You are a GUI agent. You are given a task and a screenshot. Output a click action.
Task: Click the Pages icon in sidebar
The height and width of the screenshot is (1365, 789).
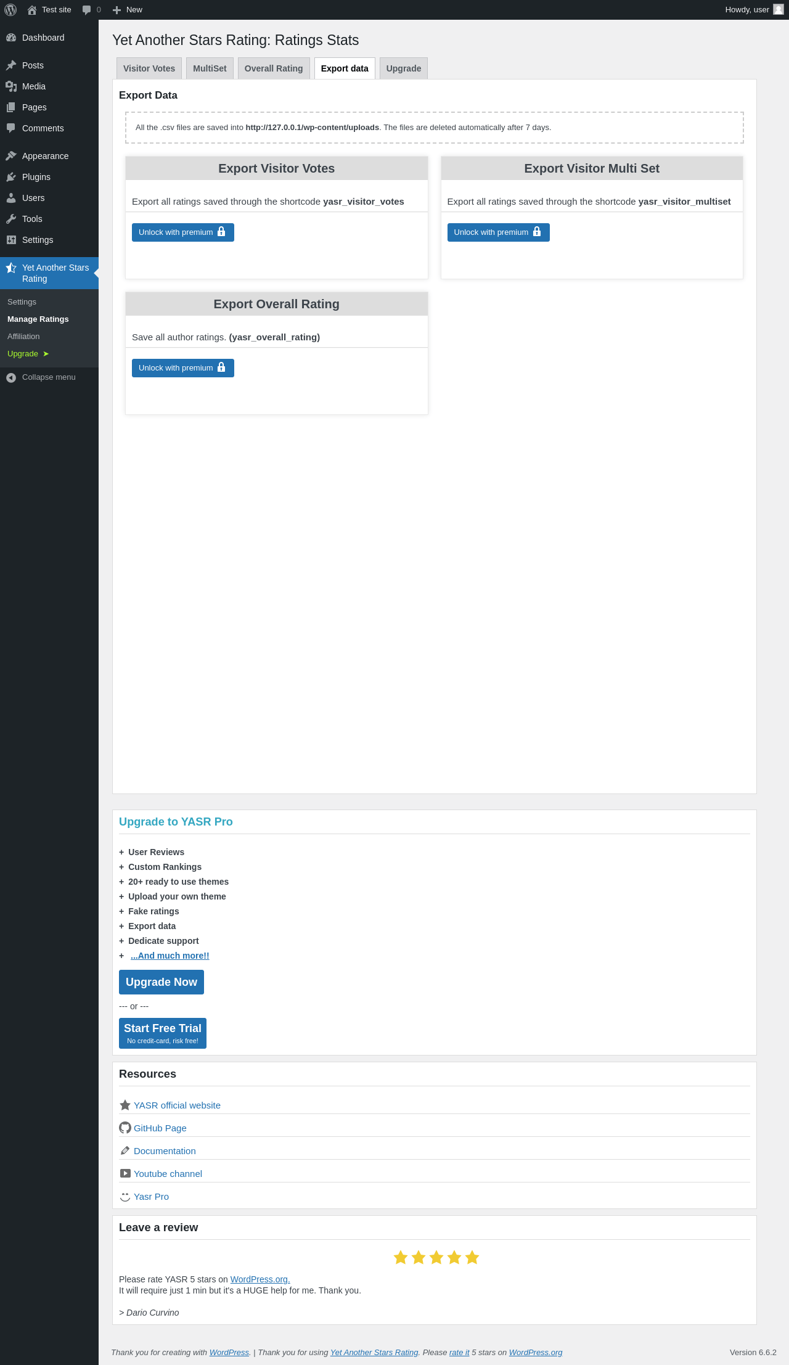(11, 107)
